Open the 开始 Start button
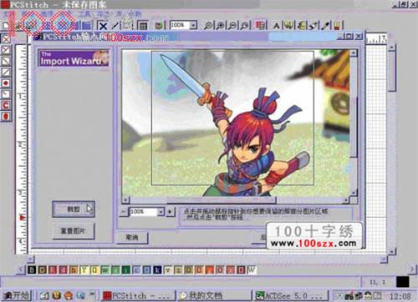Image resolution: width=418 pixels, height=302 pixels. (18, 295)
